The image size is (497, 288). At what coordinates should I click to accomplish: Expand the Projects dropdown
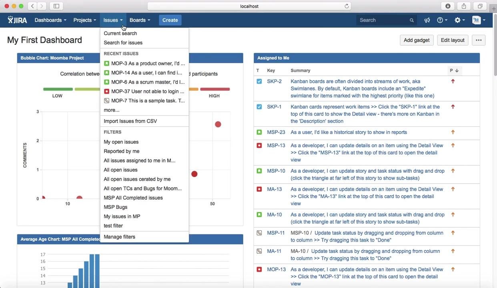click(84, 20)
